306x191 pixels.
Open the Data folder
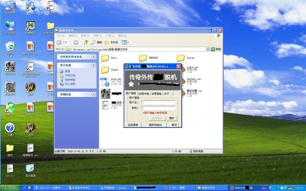(109, 58)
